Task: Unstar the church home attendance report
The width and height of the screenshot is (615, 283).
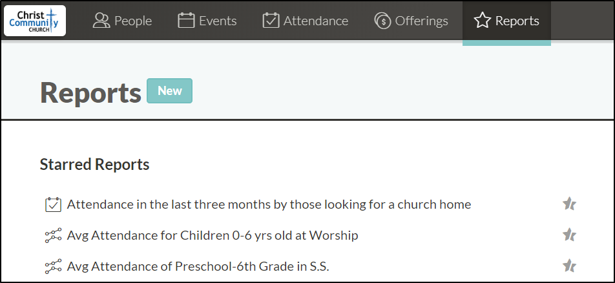Action: coord(569,204)
